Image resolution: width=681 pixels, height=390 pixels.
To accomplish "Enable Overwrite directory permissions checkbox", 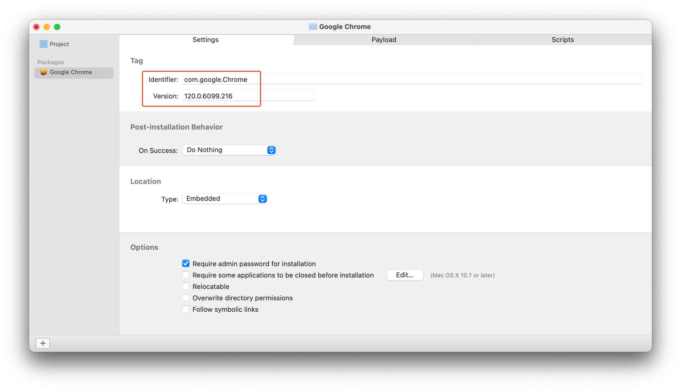I will [x=186, y=298].
